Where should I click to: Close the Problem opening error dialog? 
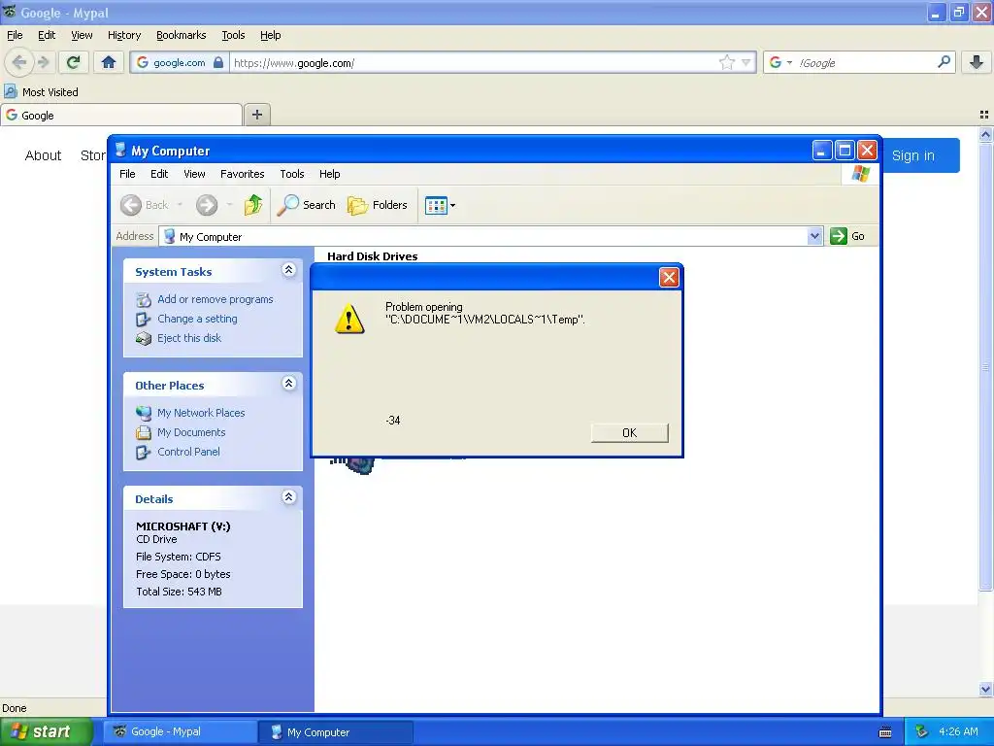[669, 277]
